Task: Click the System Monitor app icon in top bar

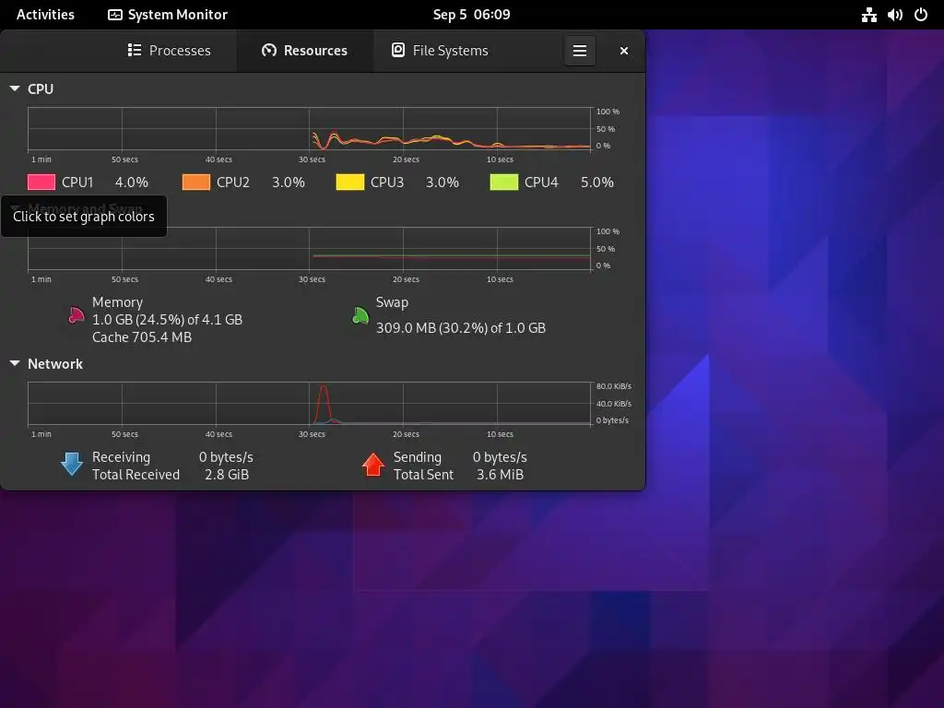Action: [x=115, y=15]
